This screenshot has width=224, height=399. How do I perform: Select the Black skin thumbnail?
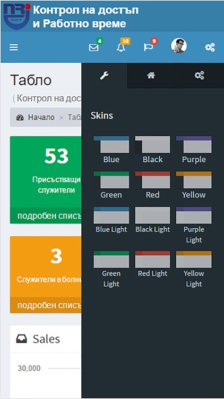click(152, 145)
